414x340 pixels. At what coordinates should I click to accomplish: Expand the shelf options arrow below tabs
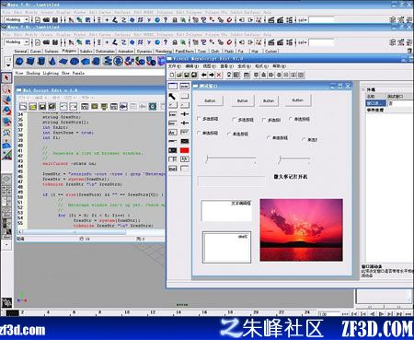8,65
